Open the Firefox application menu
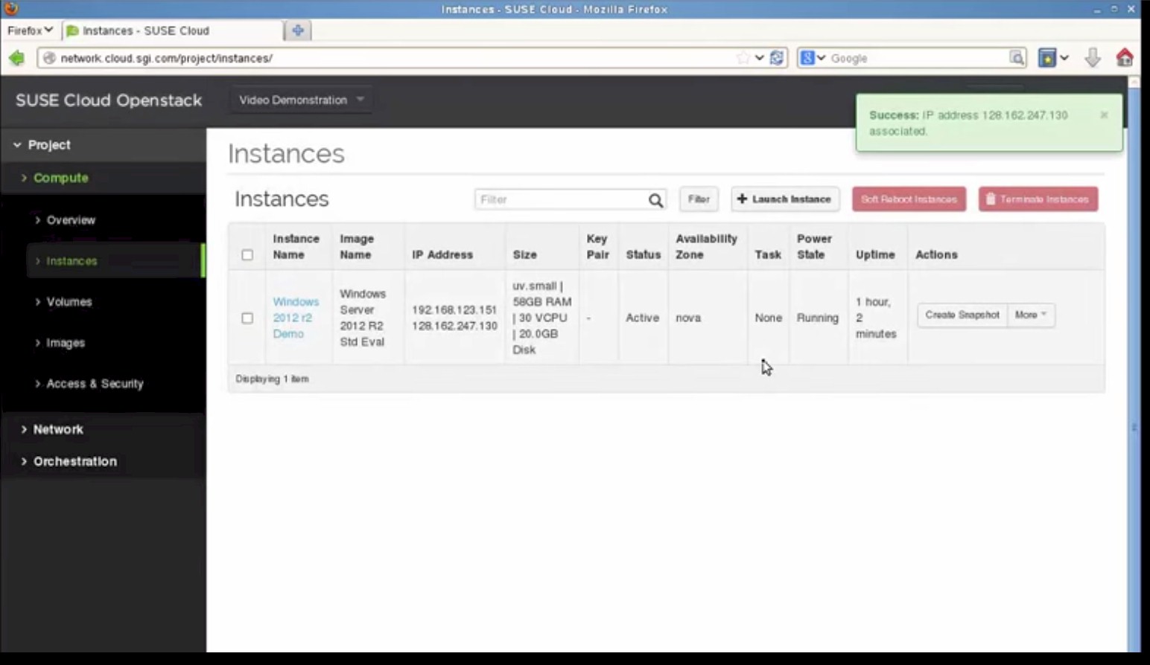Screen dimensions: 1150x665 click(30, 30)
